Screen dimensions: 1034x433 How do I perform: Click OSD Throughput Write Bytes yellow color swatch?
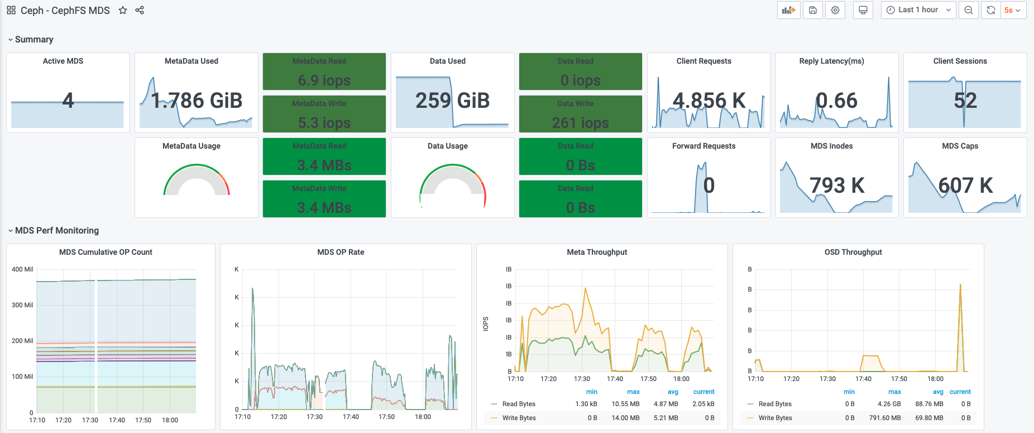point(750,418)
